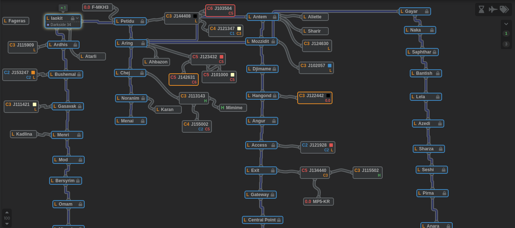Select the Ahbazon system node

[156, 62]
